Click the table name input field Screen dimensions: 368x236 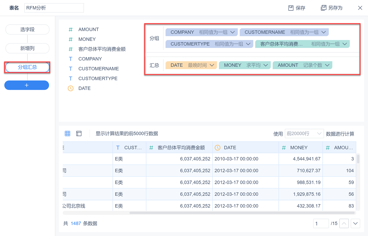click(x=54, y=8)
